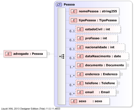Expand the documento : Documento element
The width and height of the screenshot is (136, 110).
127,65
